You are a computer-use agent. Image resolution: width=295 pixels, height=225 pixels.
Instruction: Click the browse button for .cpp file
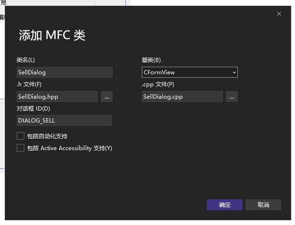tap(232, 97)
